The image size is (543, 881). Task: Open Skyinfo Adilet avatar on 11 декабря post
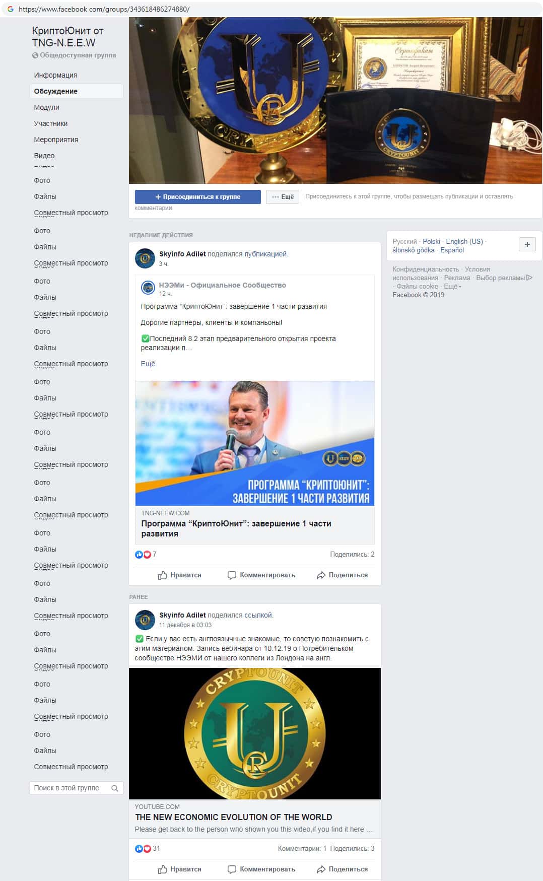145,620
